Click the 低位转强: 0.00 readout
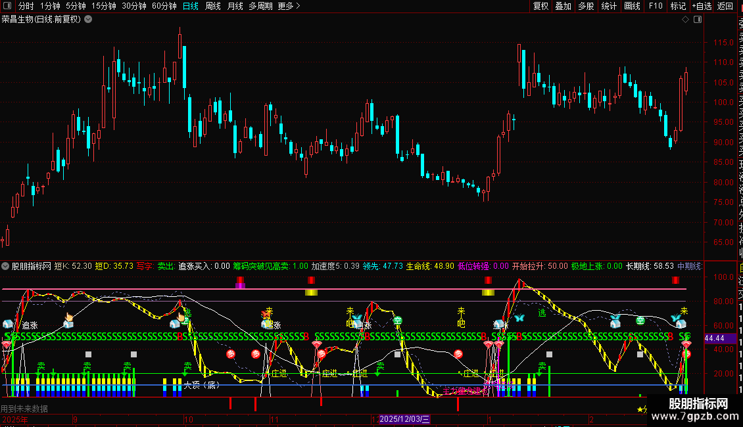Viewport: 743px width, 427px height. pyautogui.click(x=483, y=266)
